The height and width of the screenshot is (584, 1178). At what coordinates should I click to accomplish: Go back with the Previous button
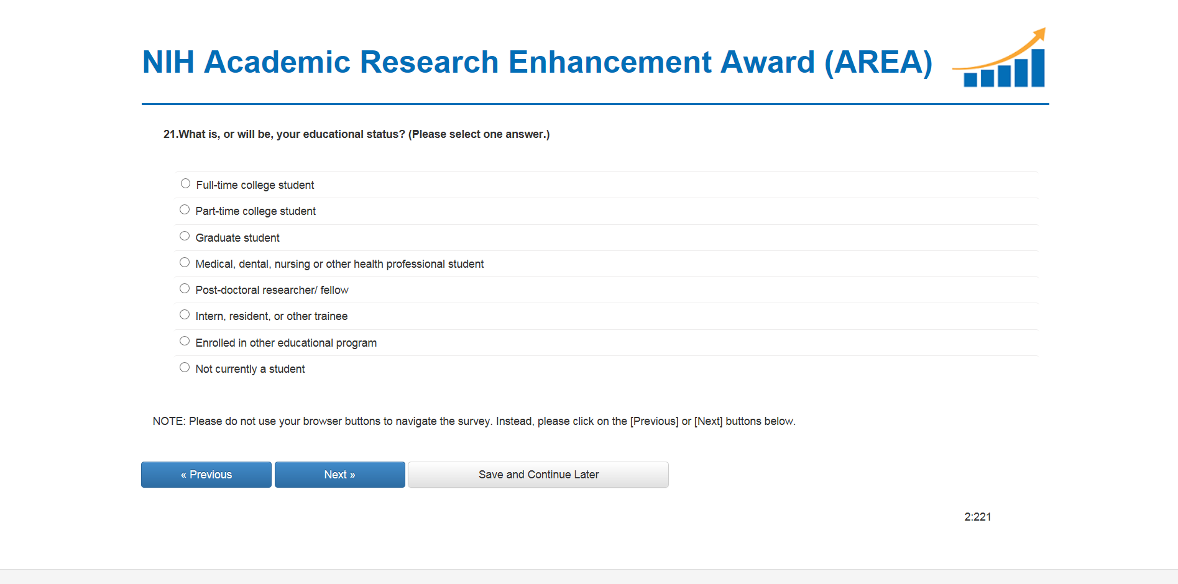pos(206,475)
